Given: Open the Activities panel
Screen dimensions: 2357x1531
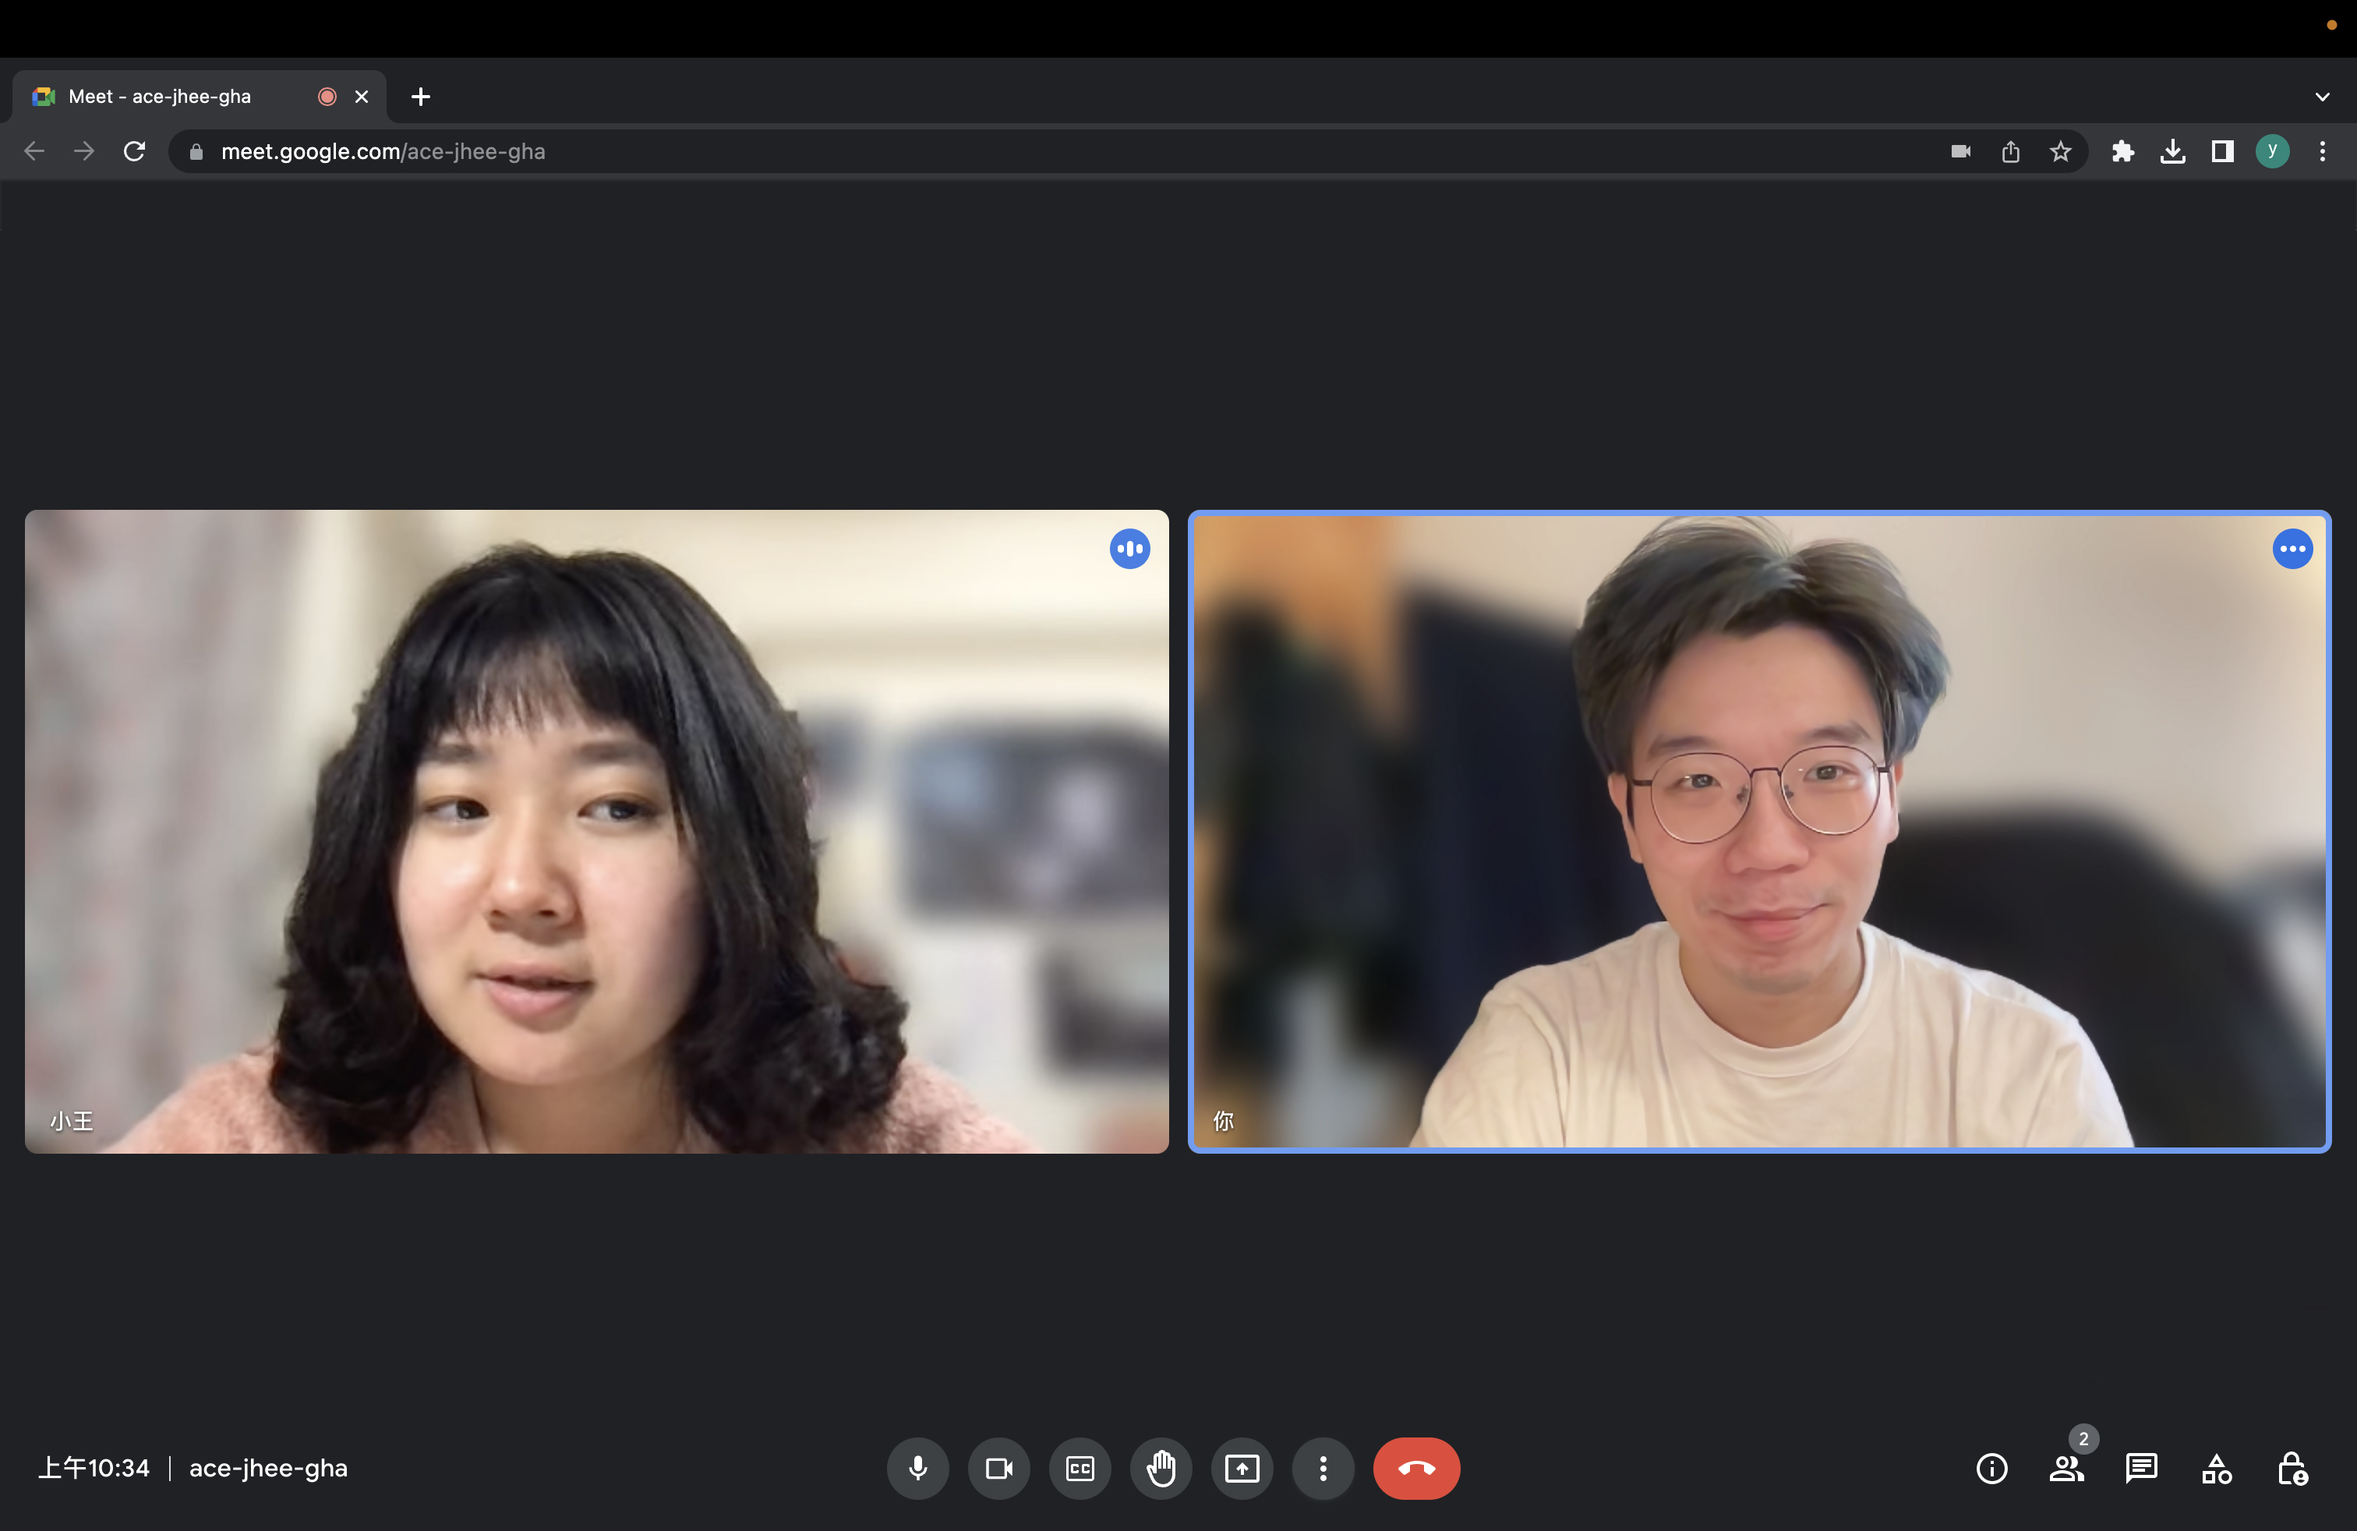Looking at the screenshot, I should click(x=2217, y=1468).
